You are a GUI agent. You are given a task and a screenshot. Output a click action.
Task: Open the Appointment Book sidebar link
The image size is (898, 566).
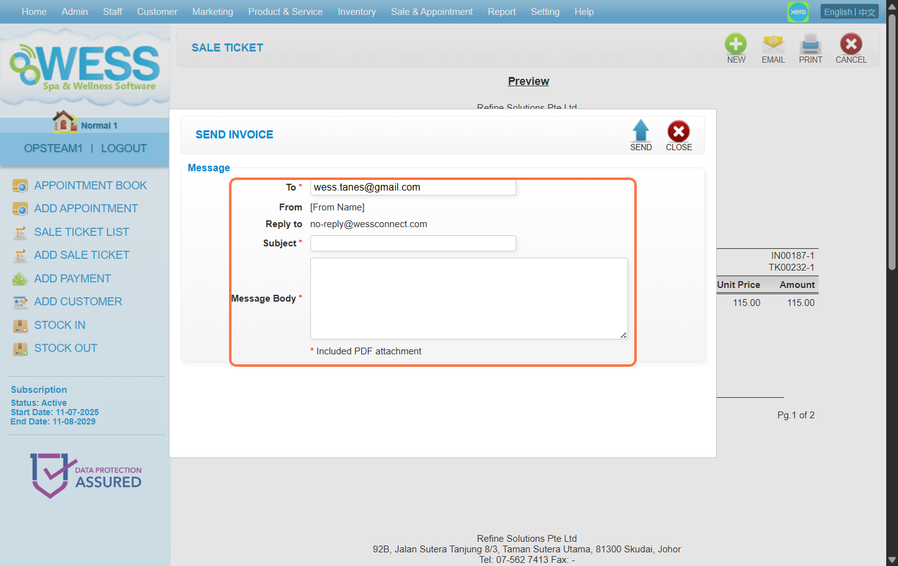click(90, 186)
